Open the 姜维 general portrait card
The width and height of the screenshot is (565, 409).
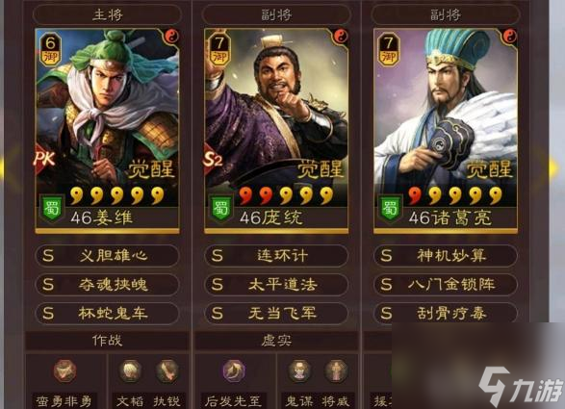coord(107,131)
